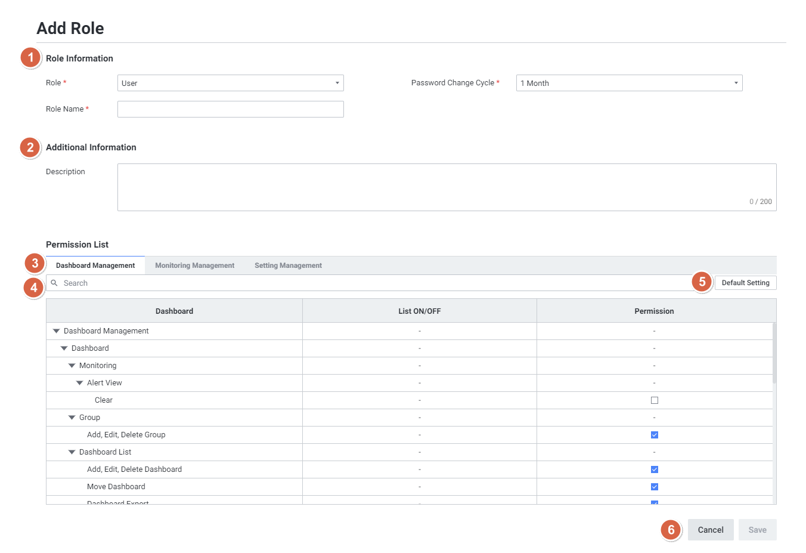Click the Cancel button
This screenshot has width=806, height=553.
(710, 530)
